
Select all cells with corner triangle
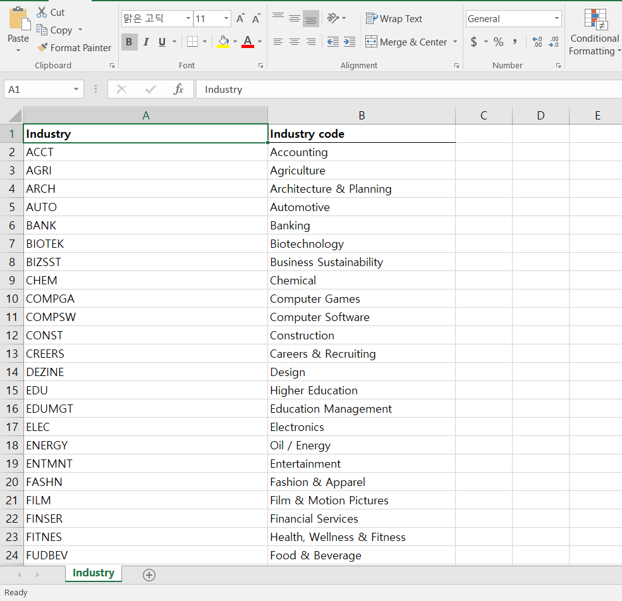[x=15, y=116]
